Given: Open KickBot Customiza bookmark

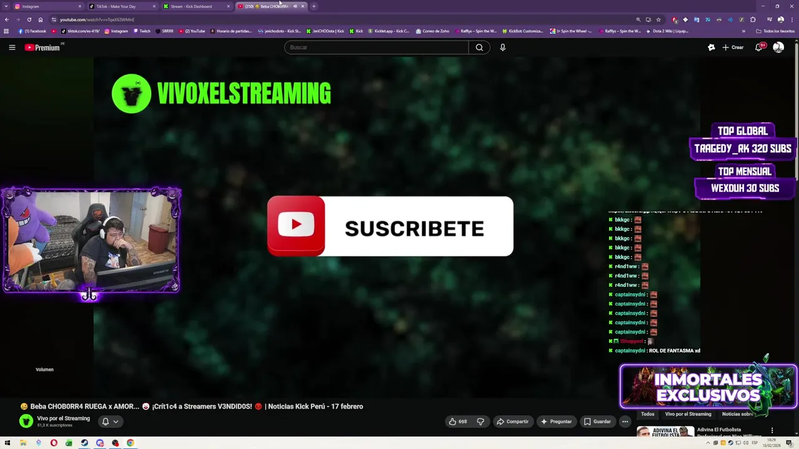Looking at the screenshot, I should [x=522, y=31].
